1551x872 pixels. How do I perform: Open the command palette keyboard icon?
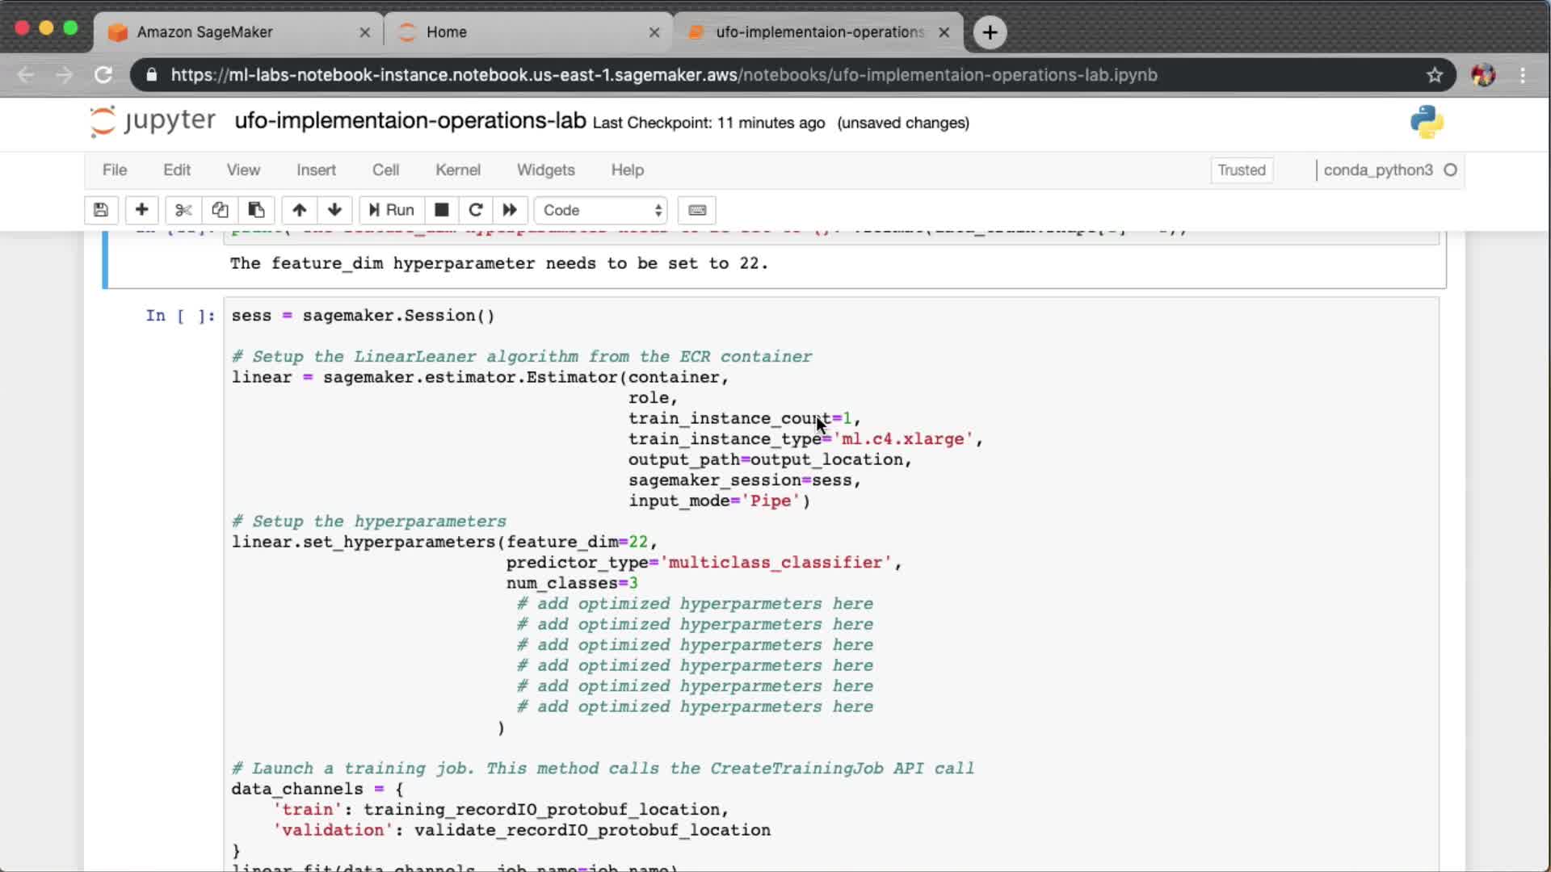[x=697, y=210]
